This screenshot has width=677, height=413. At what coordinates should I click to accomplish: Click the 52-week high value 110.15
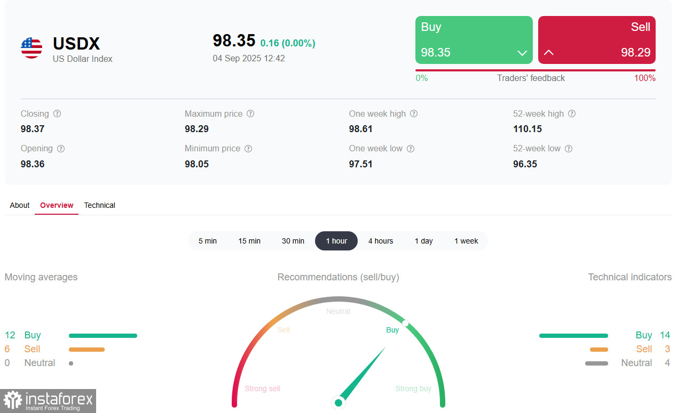point(528,129)
